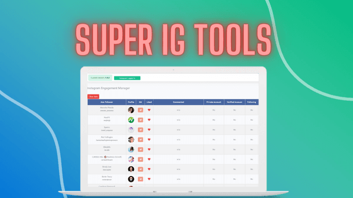Click the green Instagram Logged In button
The height and width of the screenshot is (198, 353).
tap(127, 78)
